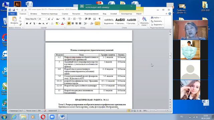Expand the Find (Найти) dropdown arrow
The image size is (214, 120).
(x=160, y=18)
